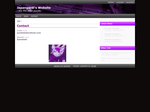This screenshot has height=112, width=150.
Task: Open Example heading 3 news item
Action: point(112,40)
